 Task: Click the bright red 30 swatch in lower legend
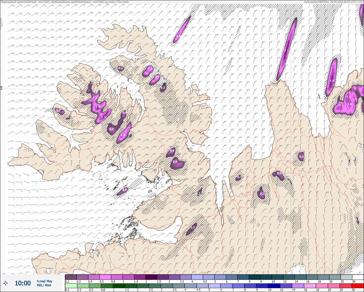point(358,286)
